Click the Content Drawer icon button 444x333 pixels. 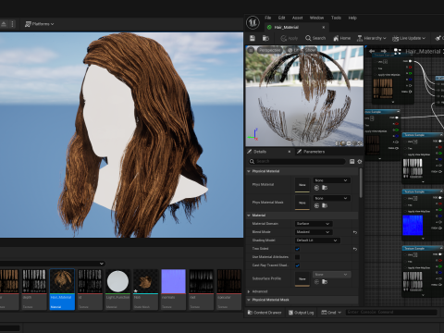265,313
